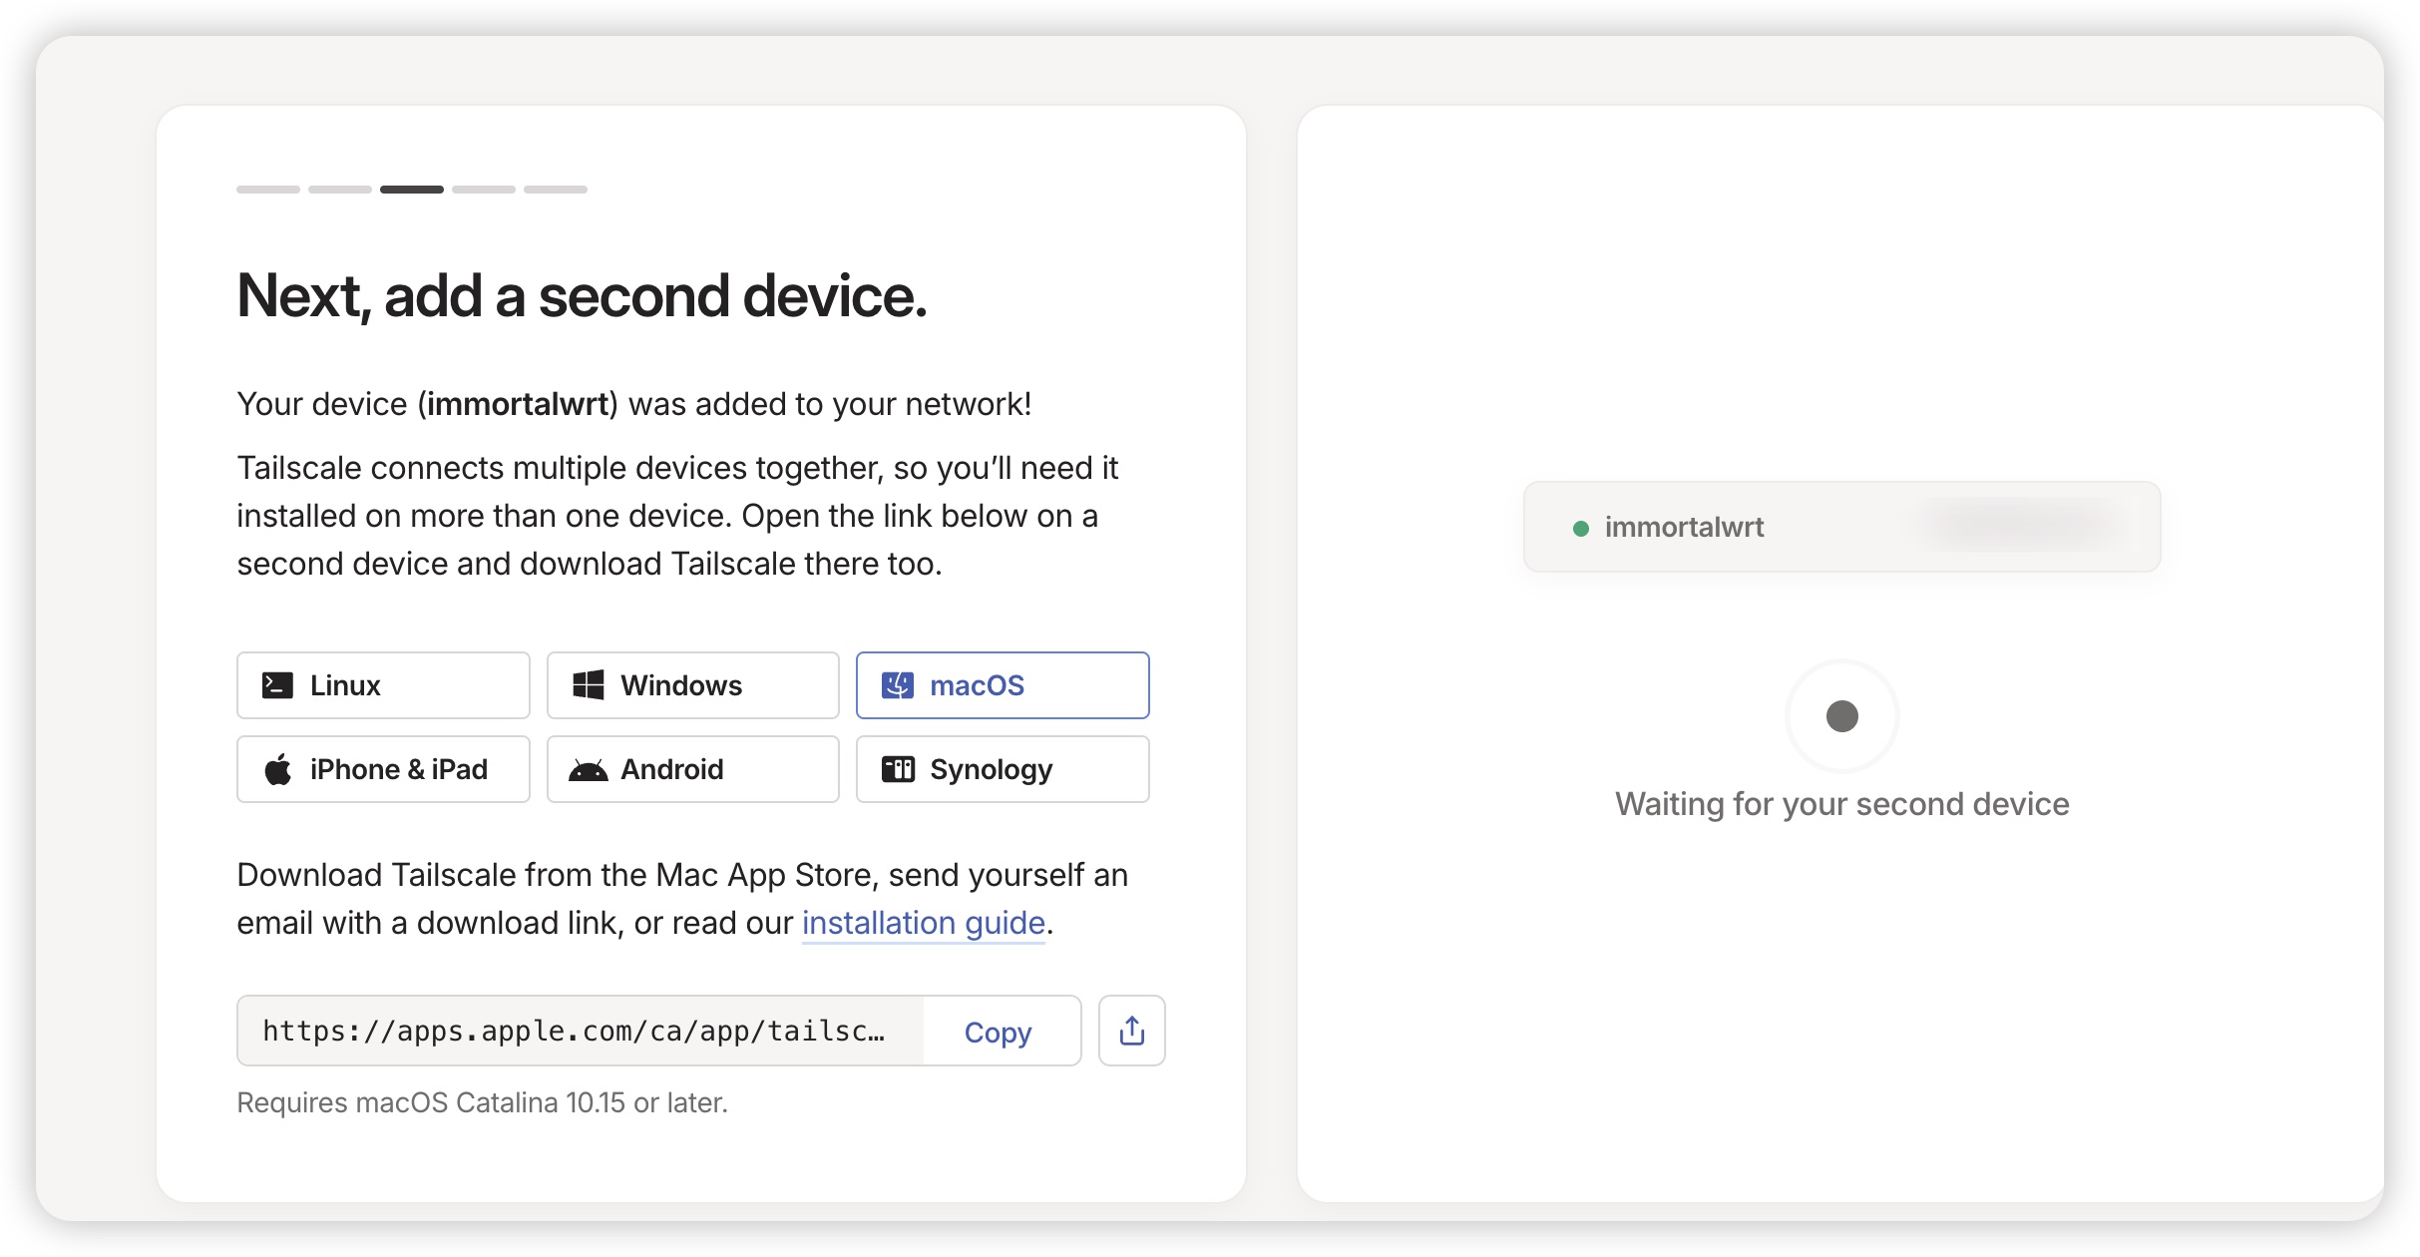Click the share link icon
The height and width of the screenshot is (1257, 2420).
(1131, 1031)
